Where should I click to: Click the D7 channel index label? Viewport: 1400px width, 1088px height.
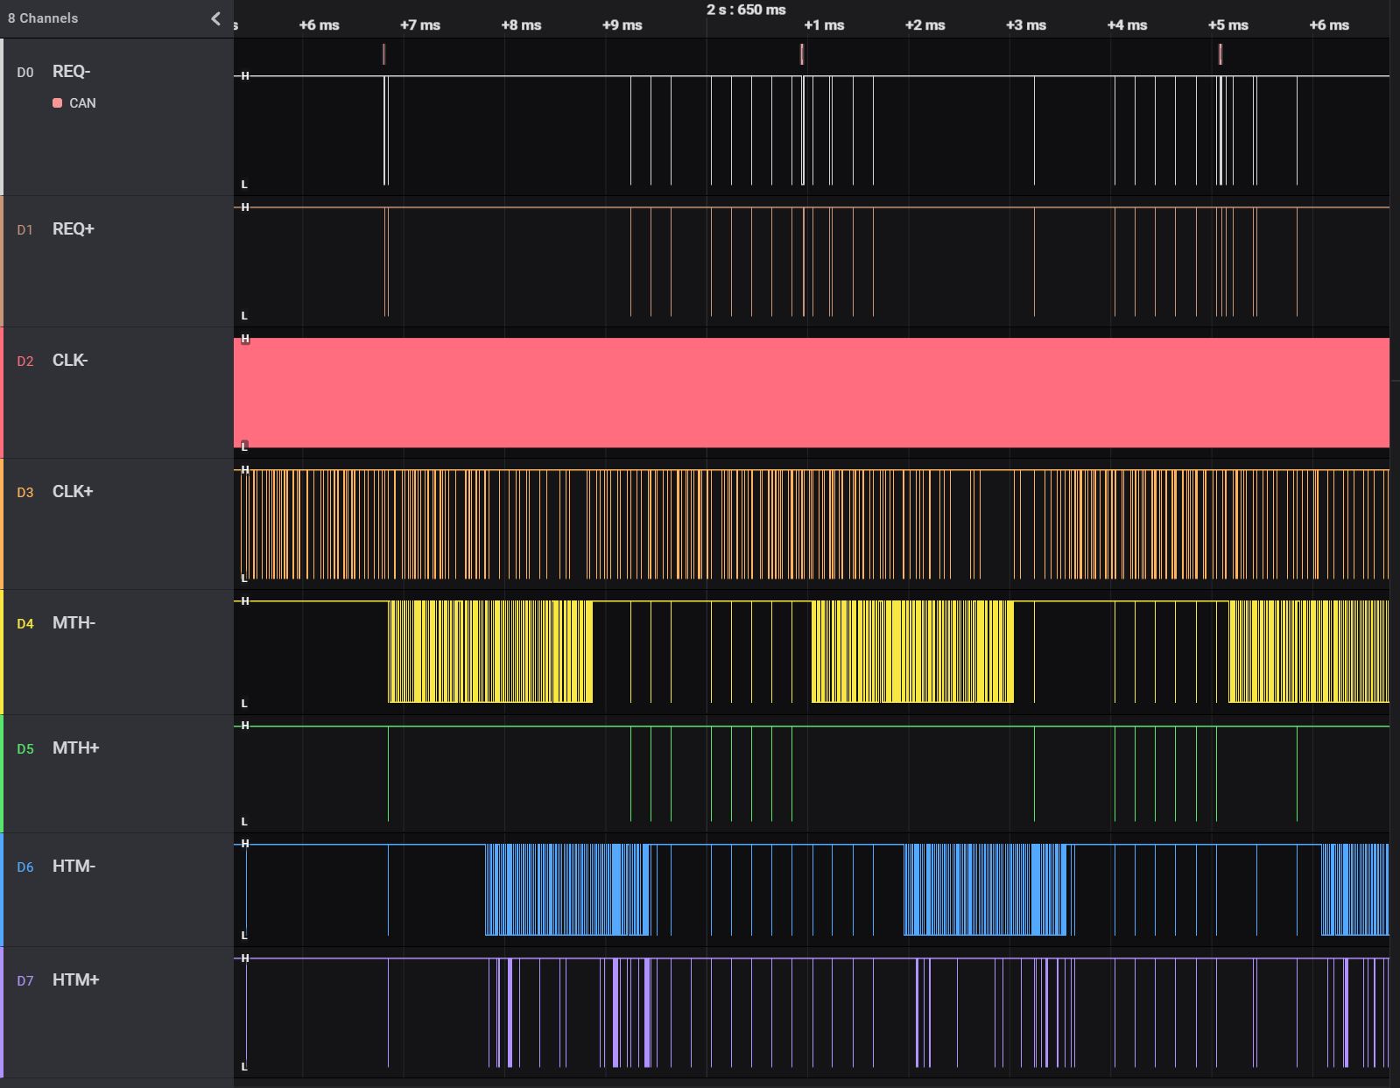coord(25,981)
